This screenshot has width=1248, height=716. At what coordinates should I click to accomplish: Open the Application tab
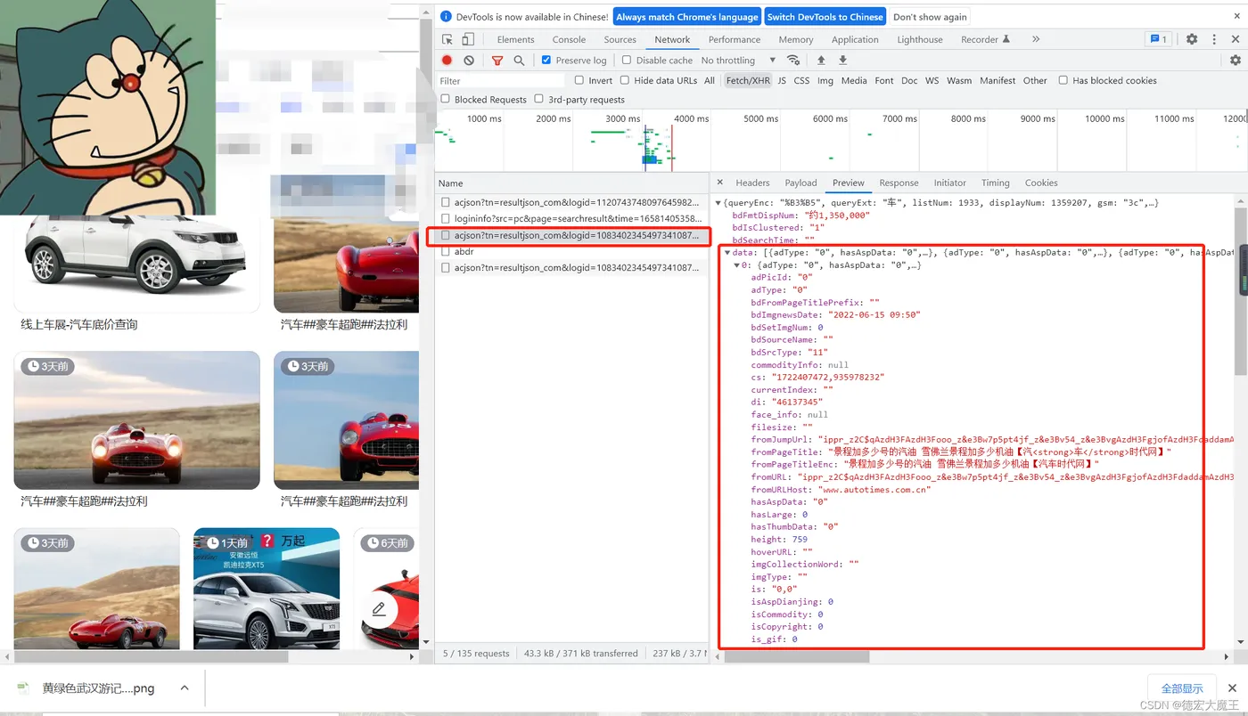[x=855, y=39]
